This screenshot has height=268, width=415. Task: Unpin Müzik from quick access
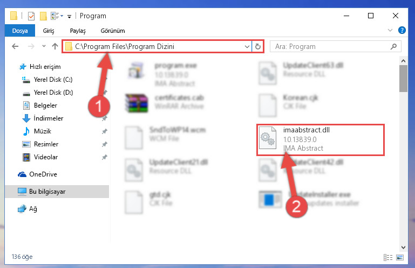pyautogui.click(x=105, y=131)
